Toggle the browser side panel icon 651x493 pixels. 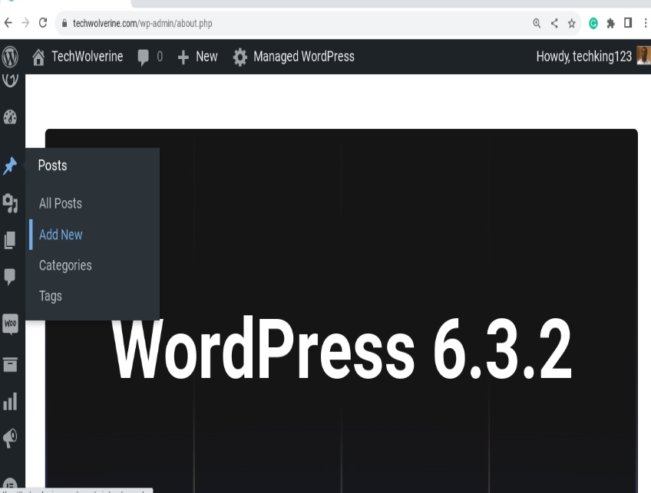[628, 23]
